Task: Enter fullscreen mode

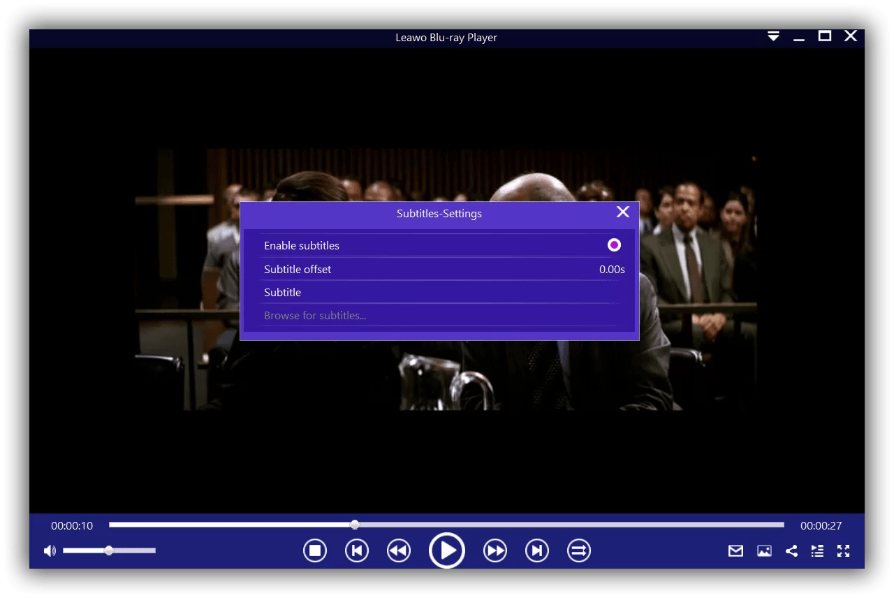Action: point(843,550)
